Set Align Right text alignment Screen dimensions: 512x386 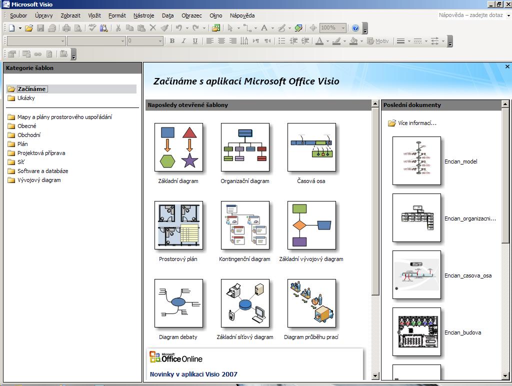(233, 41)
